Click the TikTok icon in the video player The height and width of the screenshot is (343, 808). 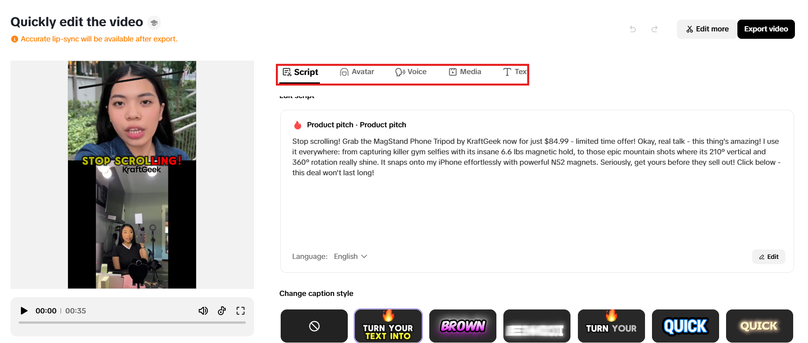222,310
